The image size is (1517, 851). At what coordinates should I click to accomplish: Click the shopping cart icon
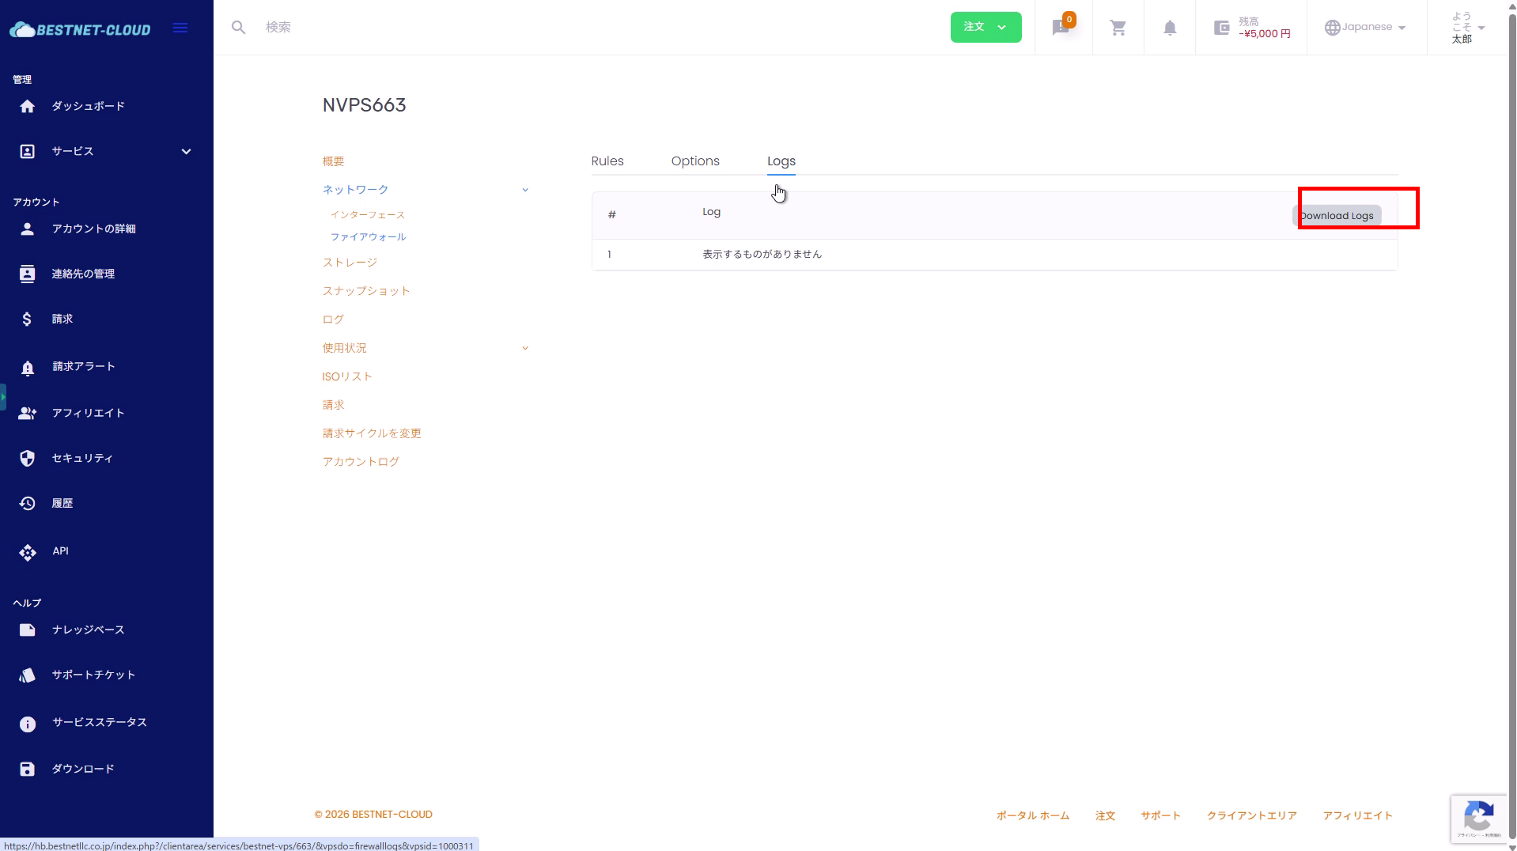[x=1118, y=28]
